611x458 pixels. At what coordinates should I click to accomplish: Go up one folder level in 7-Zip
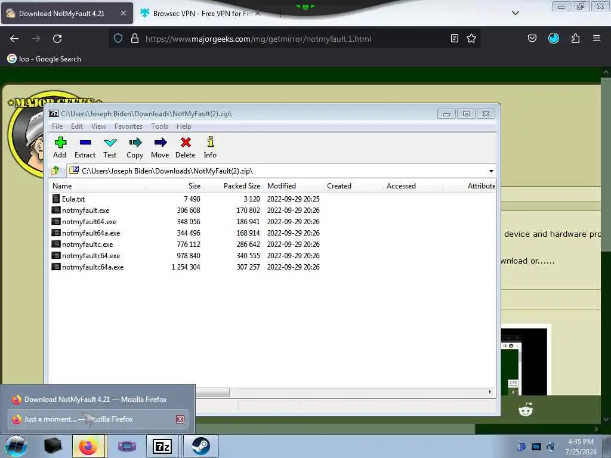coord(55,171)
